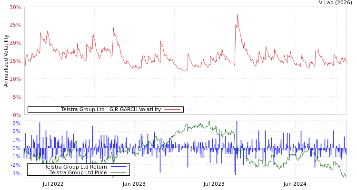Click the blue Return legend line sample

(x=118, y=167)
